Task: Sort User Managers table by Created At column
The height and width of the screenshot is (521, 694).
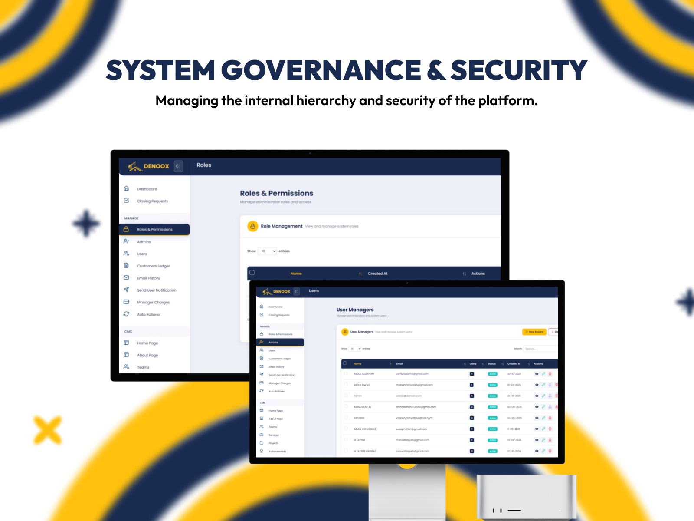Action: (514, 364)
